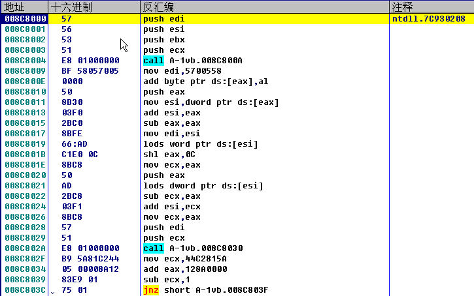Click hex bytes 05 00008A12
The width and height of the screenshot is (474, 296).
[90, 269]
